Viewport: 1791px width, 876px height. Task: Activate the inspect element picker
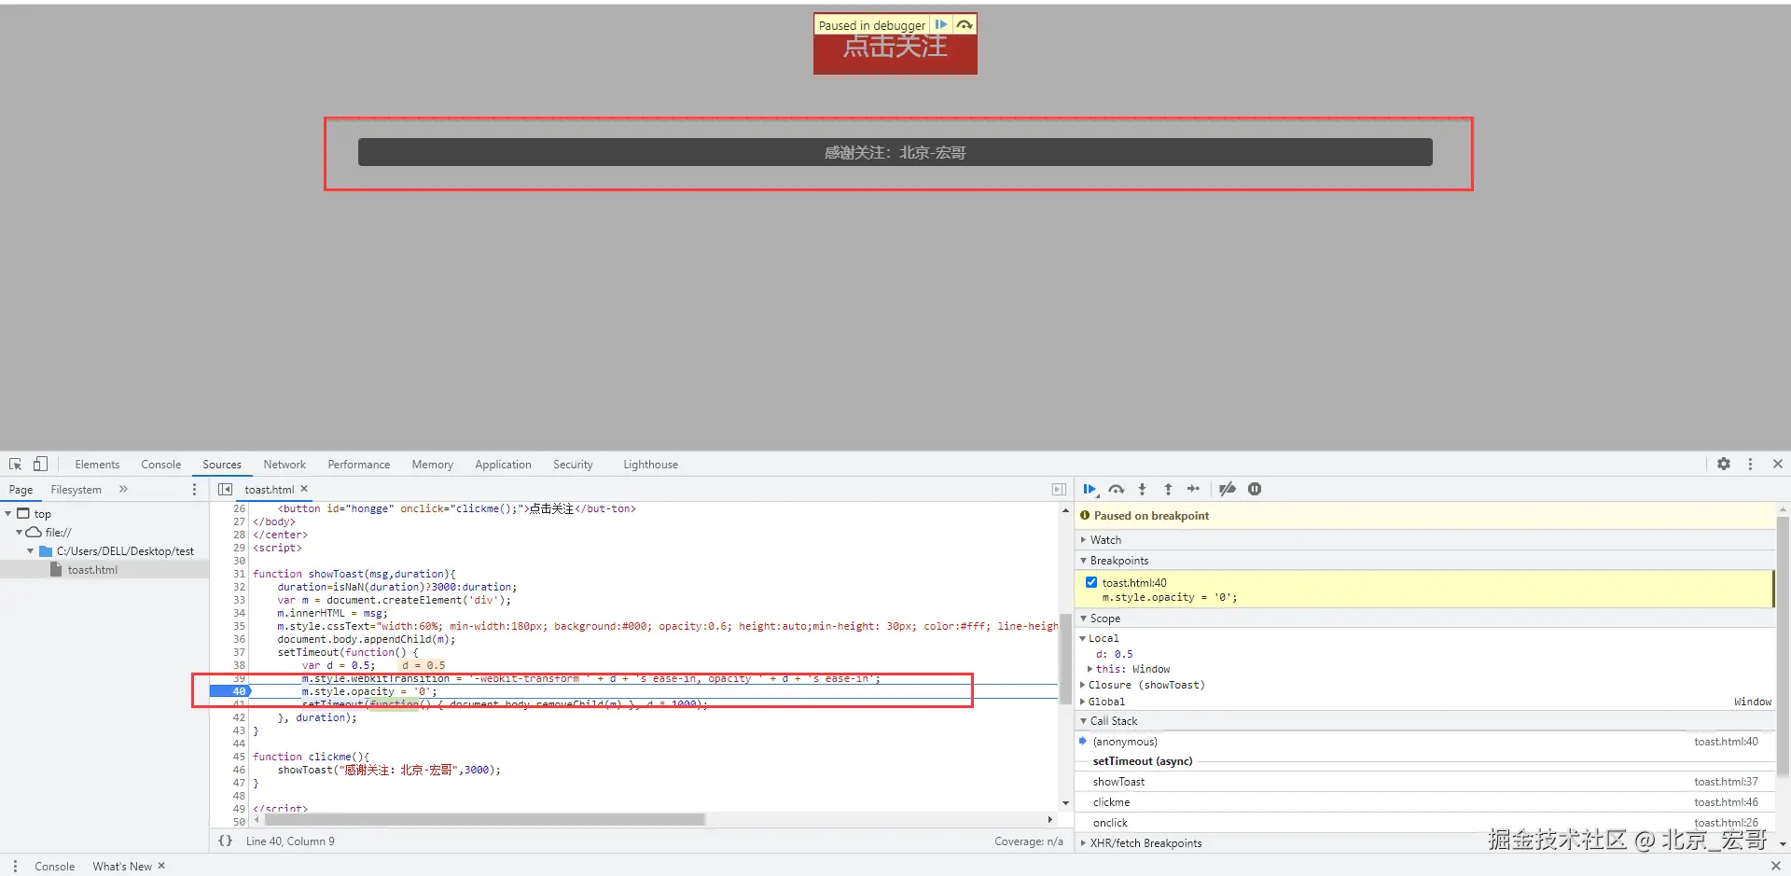[15, 464]
